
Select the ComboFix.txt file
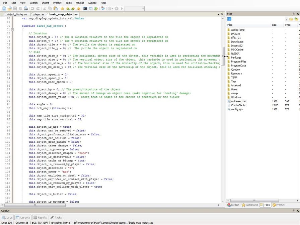238,105
